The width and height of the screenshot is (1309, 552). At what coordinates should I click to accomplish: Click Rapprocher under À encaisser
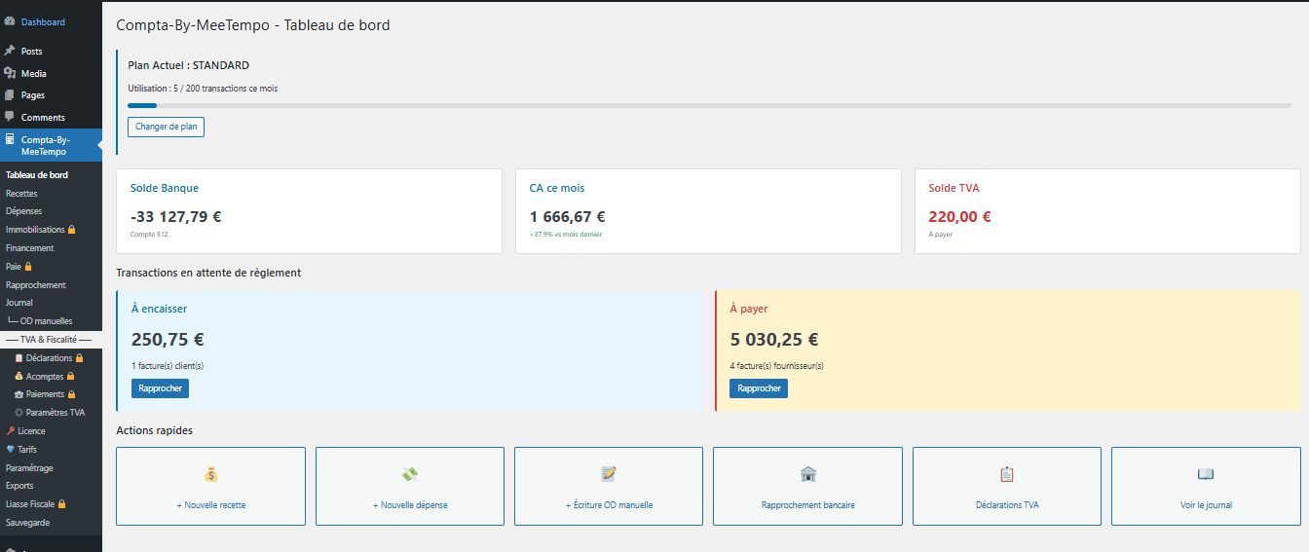pos(161,388)
